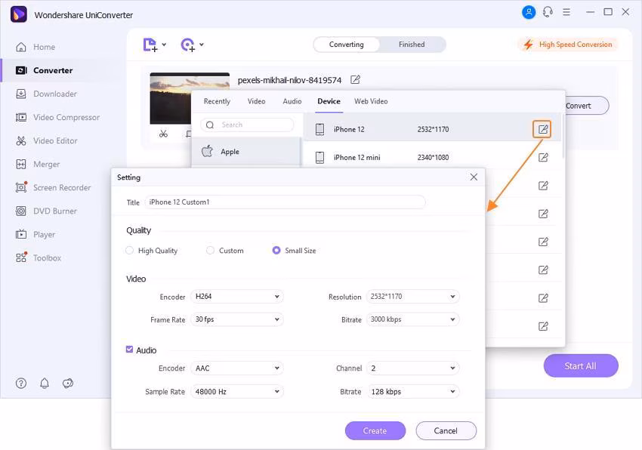This screenshot has width=642, height=450.
Task: Switch to the Recently tab
Action: (217, 101)
